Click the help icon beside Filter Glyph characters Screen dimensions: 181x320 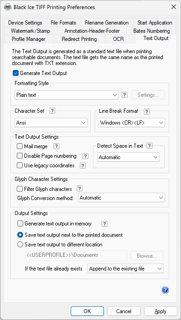[x=79, y=188]
